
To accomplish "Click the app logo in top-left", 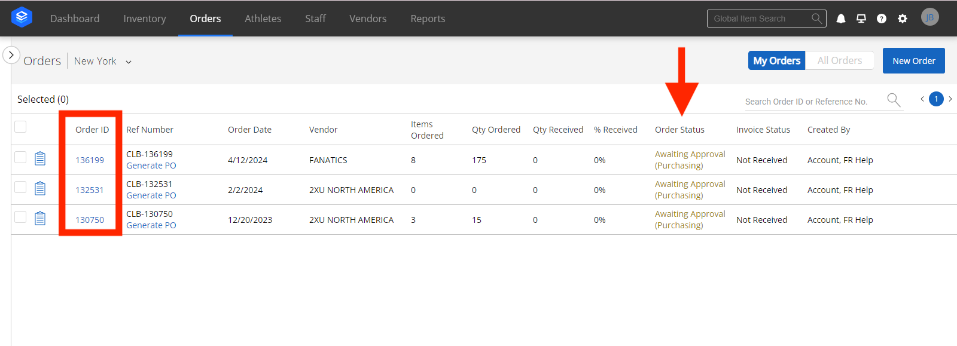I will tap(22, 17).
